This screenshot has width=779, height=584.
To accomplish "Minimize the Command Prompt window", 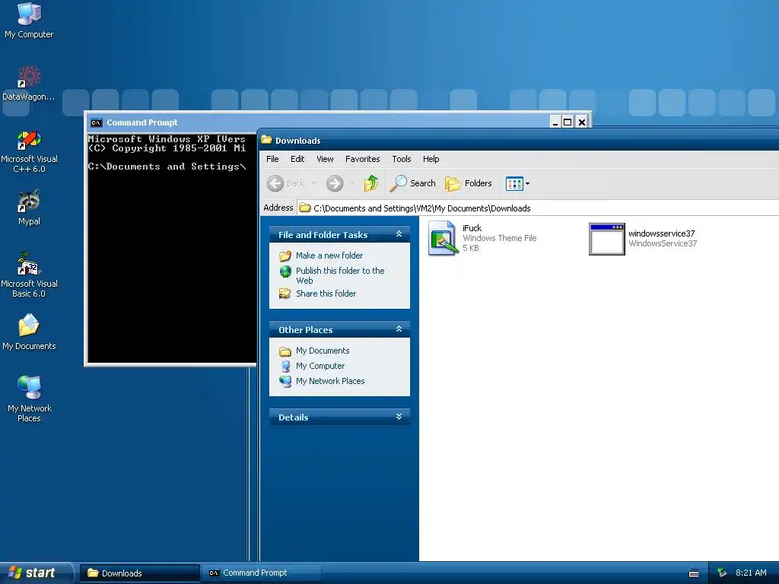I will 555,122.
